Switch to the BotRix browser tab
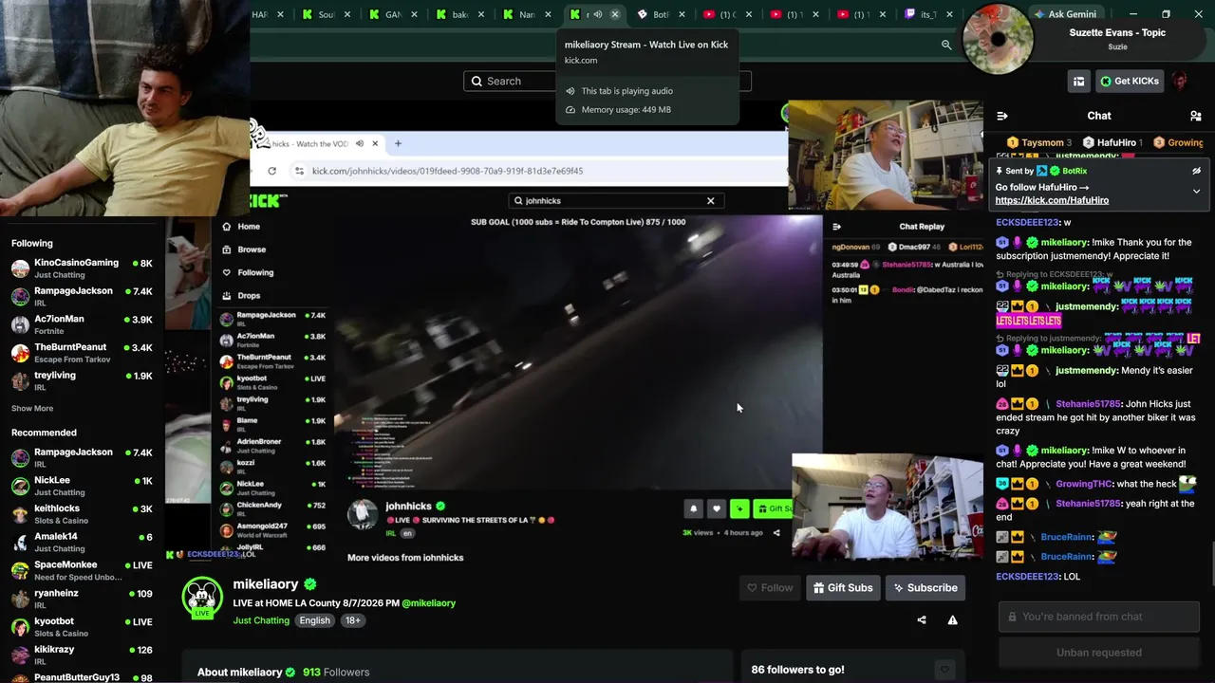 point(662,14)
